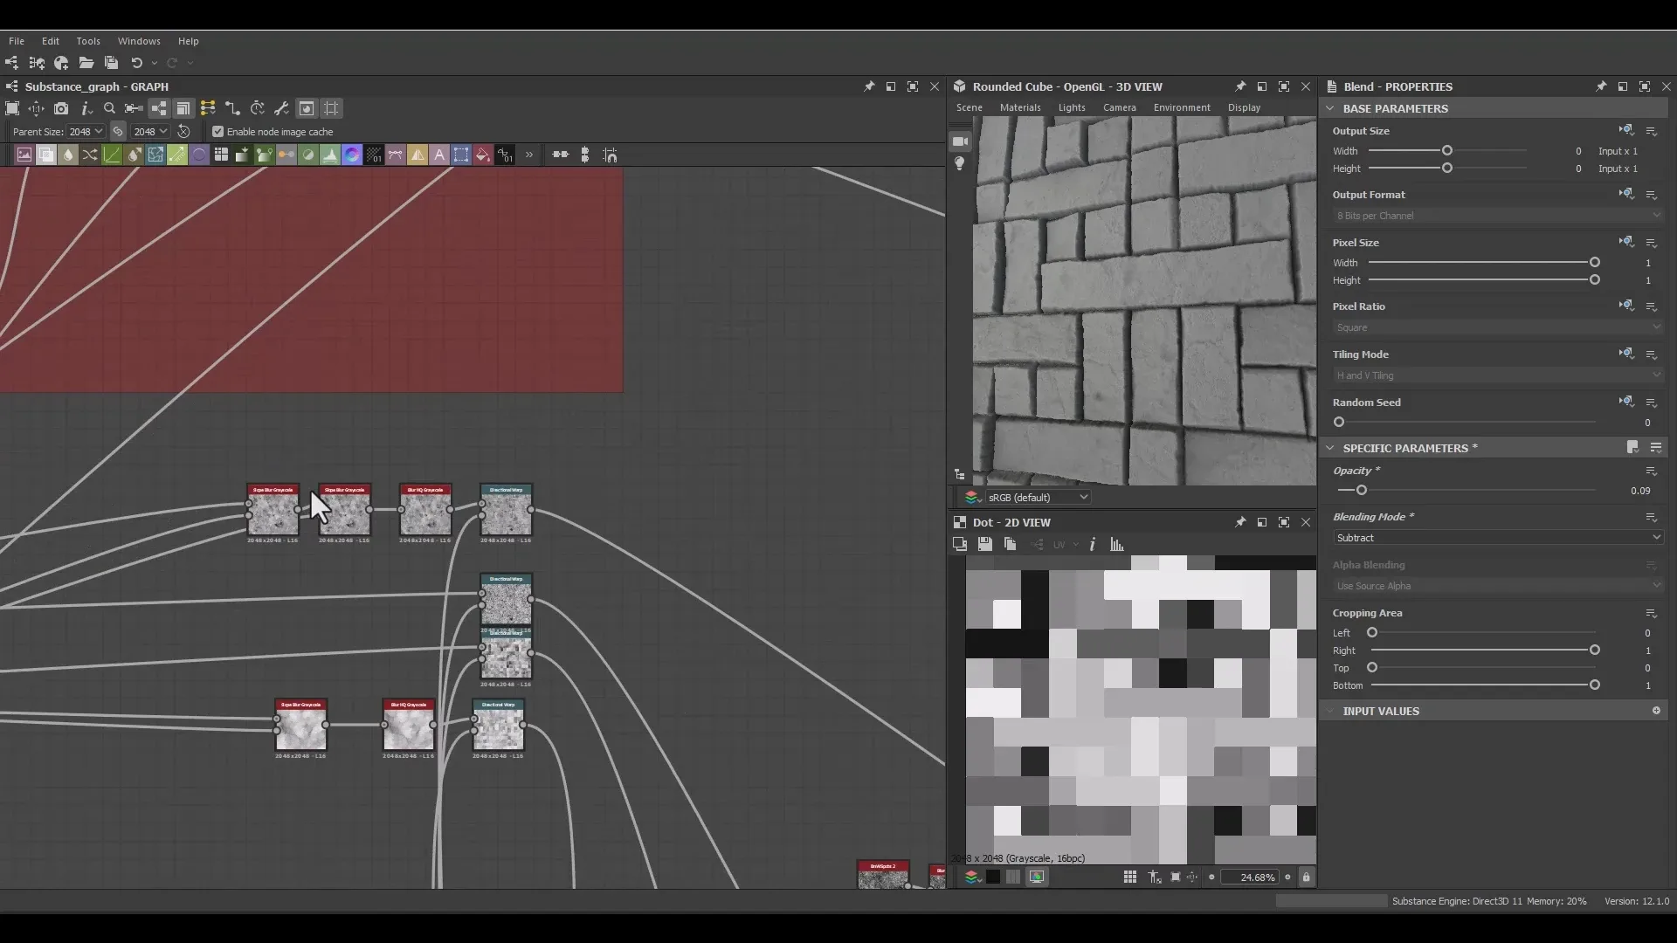Open the histogram in the 2D view
Viewport: 1677px width, 943px height.
1117,545
